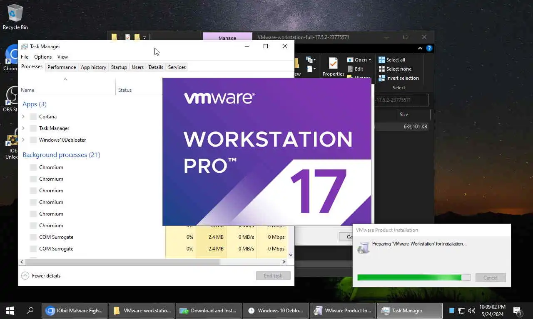Click Select all in File Explorer ribbon
The width and height of the screenshot is (533, 319).
click(x=391, y=60)
